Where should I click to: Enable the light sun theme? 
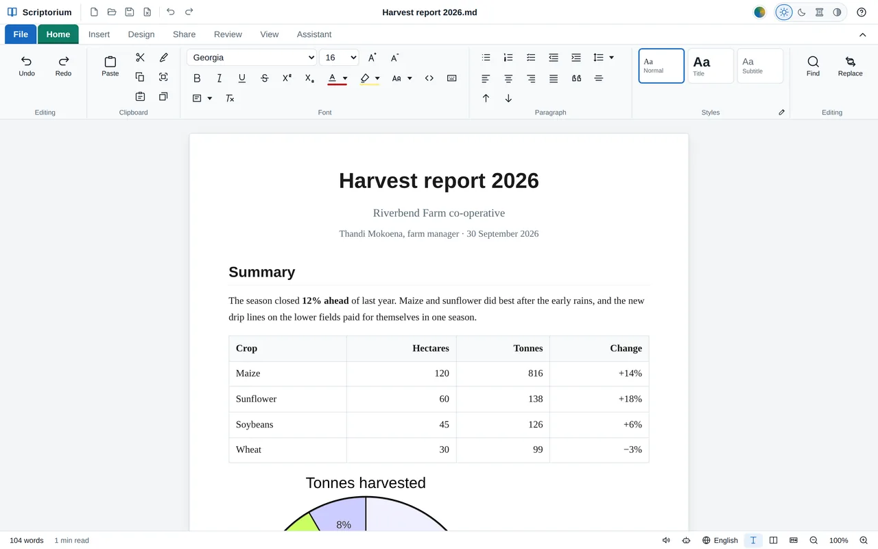pos(783,12)
